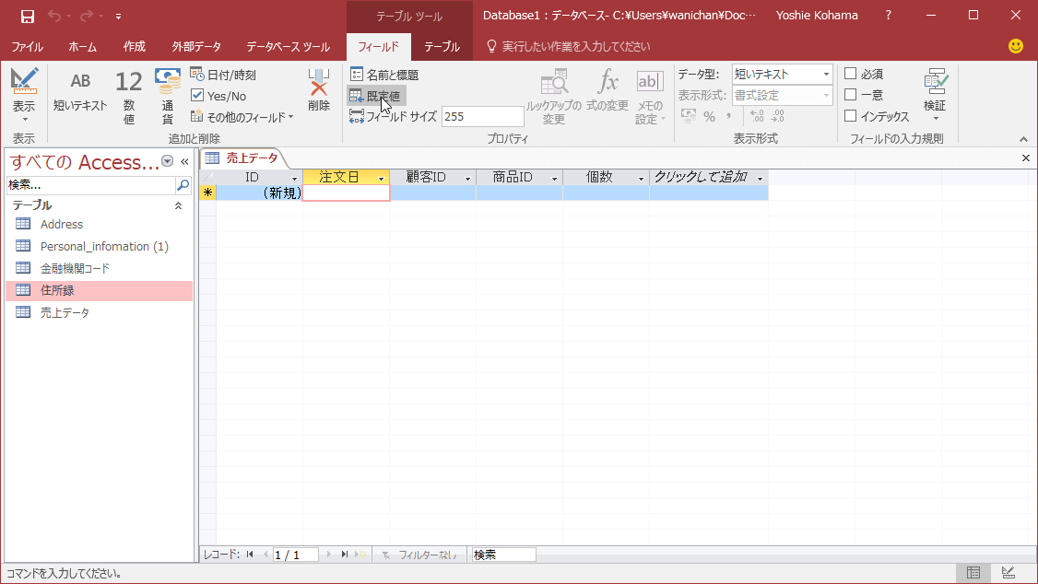Open the 注文日 column dropdown arrow
Screen dimensions: 1038x584
coord(382,179)
